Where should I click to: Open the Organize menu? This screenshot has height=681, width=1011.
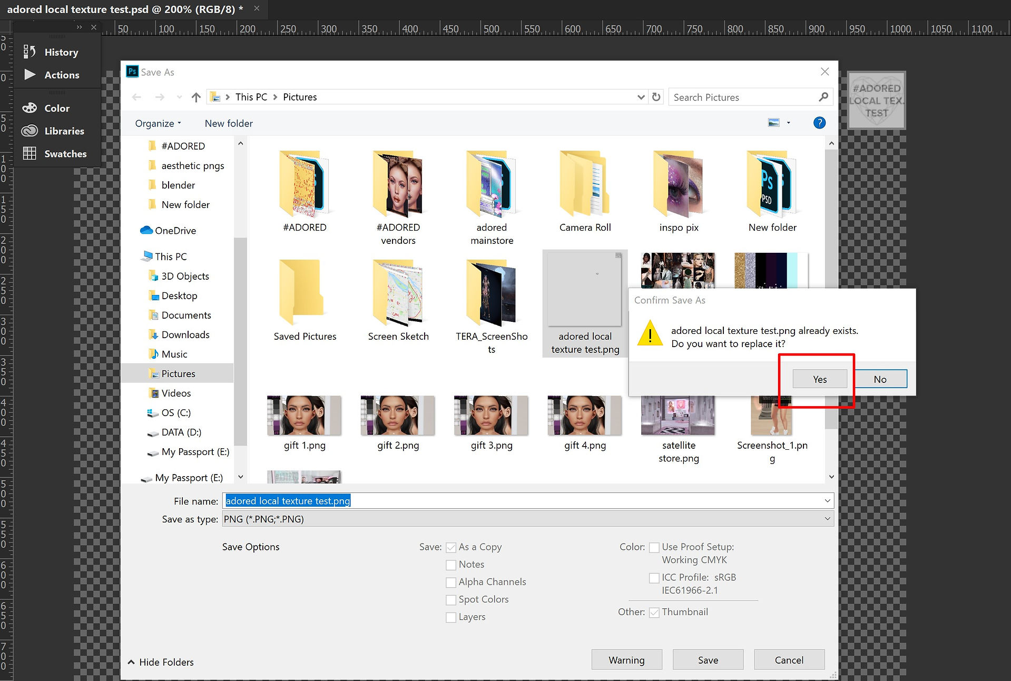158,123
